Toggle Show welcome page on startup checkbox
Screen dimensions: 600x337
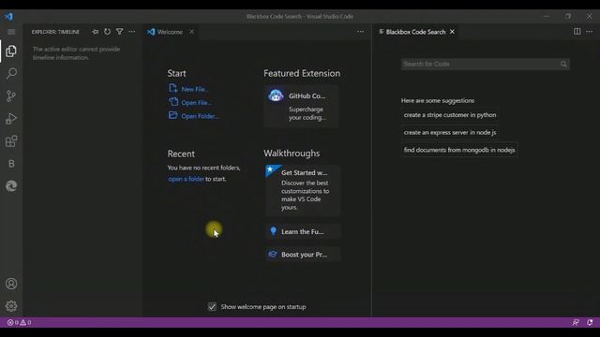click(x=212, y=307)
